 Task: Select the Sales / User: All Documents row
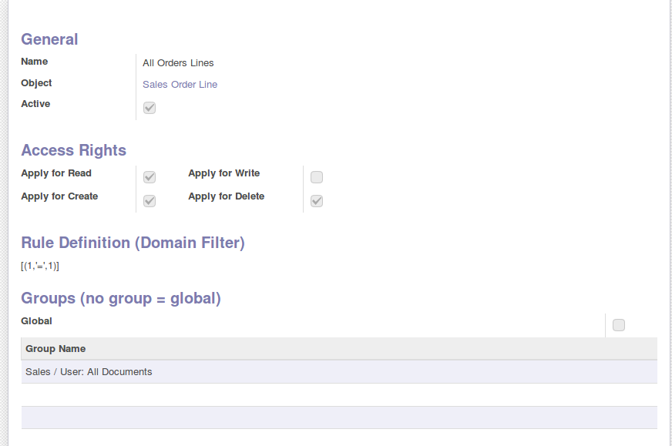[x=339, y=371]
